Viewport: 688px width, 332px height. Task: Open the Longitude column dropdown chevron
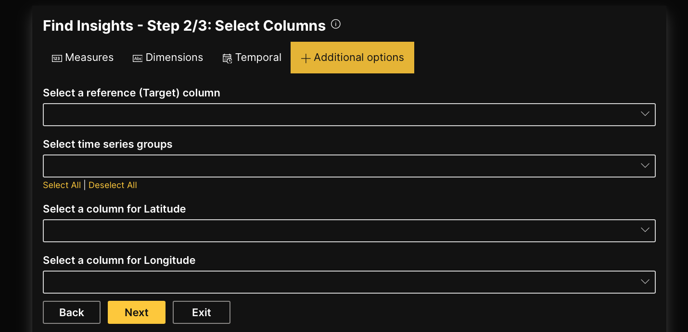645,282
